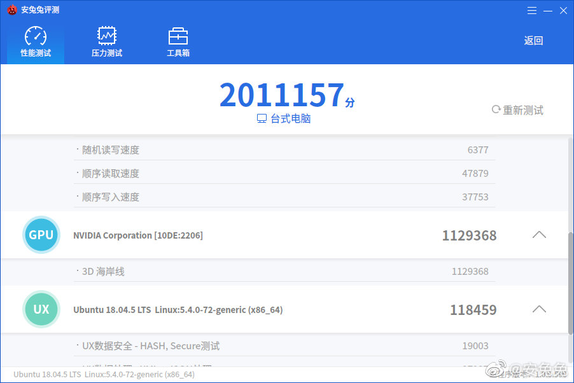Screen dimensions: 574x383
Task: Close the AnTuTu window
Action: (563, 11)
